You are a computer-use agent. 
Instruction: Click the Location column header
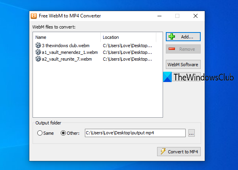click(x=129, y=37)
